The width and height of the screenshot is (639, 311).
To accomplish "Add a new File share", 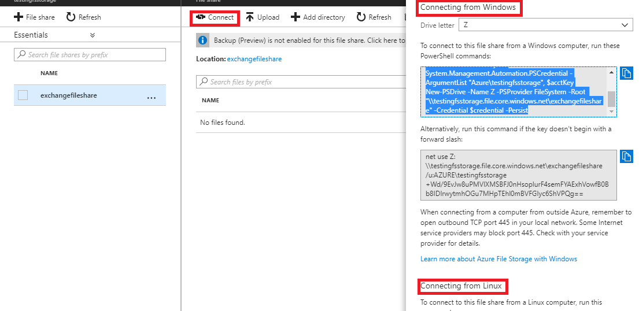I will pyautogui.click(x=34, y=17).
